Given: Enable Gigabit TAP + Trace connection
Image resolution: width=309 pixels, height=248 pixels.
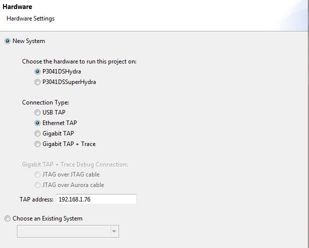Looking at the screenshot, I should pos(37,144).
